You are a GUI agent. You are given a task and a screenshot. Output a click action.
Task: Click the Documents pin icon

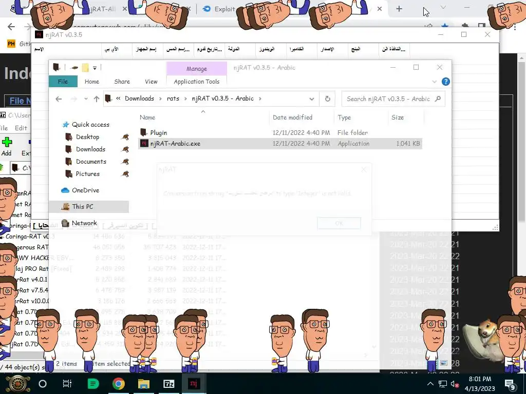coord(125,162)
